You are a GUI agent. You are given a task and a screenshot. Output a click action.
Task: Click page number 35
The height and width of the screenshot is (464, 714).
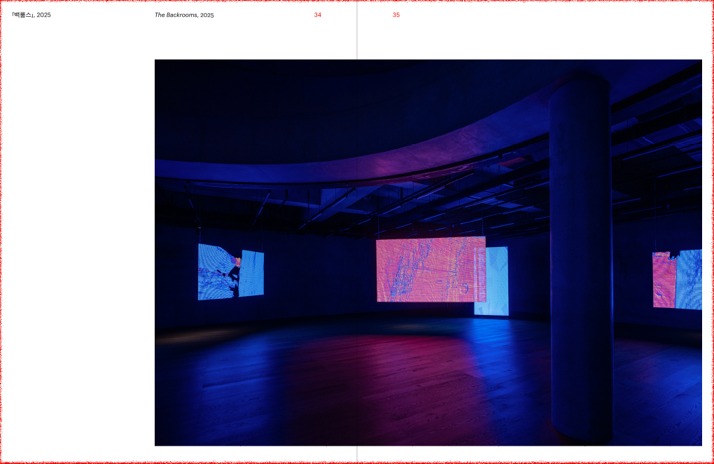396,15
